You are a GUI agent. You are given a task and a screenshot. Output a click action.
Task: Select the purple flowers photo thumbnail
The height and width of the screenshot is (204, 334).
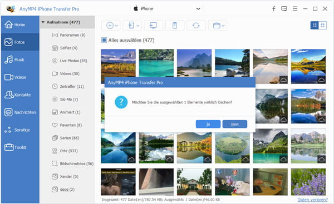click(x=308, y=182)
